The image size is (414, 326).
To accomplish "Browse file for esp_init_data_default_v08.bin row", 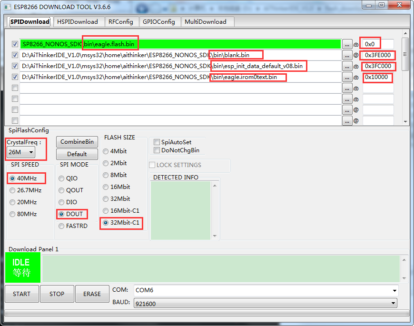I will pos(347,67).
